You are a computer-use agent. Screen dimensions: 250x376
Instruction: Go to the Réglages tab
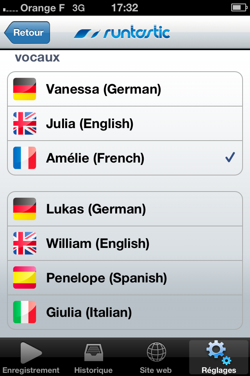point(219,357)
